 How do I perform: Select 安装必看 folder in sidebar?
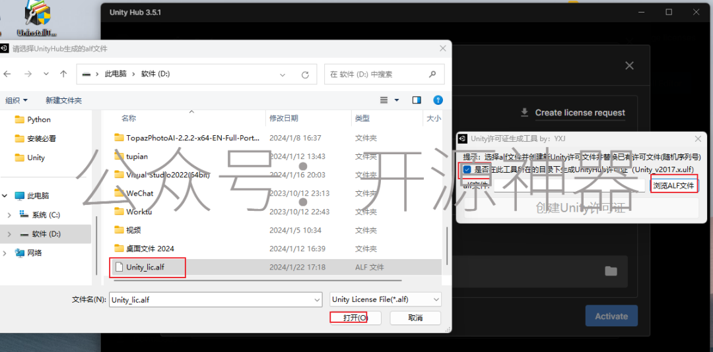pyautogui.click(x=36, y=138)
